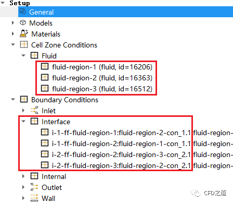
Task: Click the Internal grid icon
Action: coord(34,176)
